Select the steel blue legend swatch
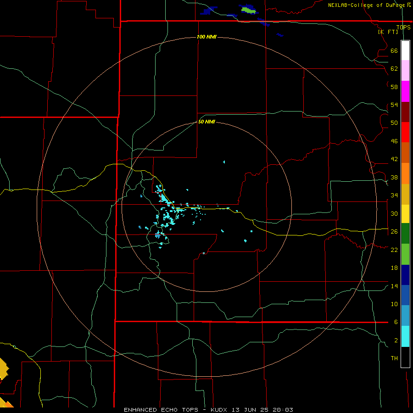The width and height of the screenshot is (413, 413). tap(405, 316)
